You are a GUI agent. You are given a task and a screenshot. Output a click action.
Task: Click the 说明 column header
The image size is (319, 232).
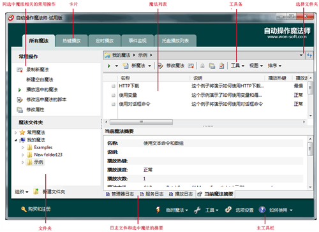pos(227,78)
